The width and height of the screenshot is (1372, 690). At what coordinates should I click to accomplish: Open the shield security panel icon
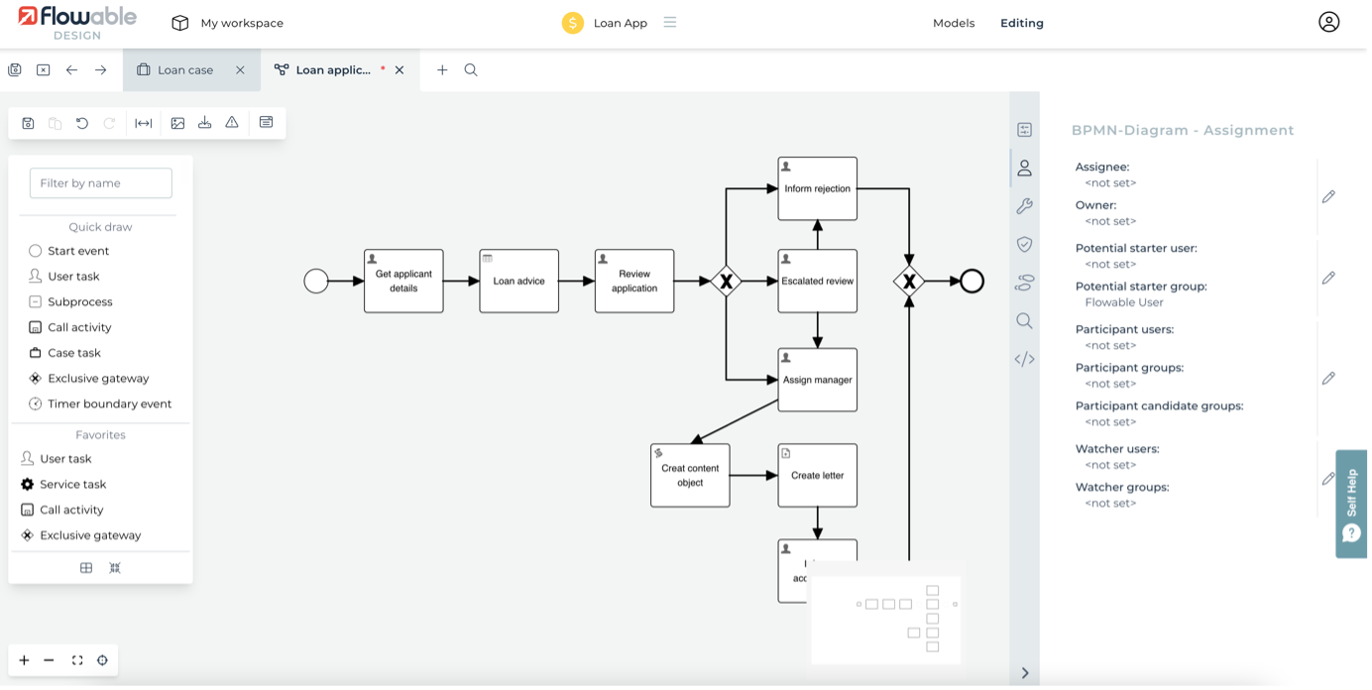tap(1024, 244)
